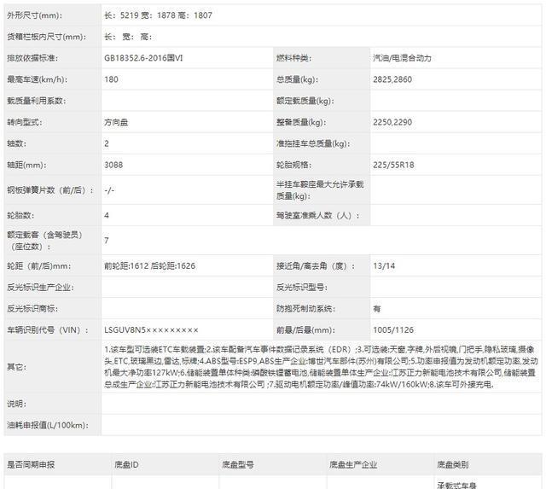Select steering type 方向盘
The width and height of the screenshot is (546, 489).
pos(116,122)
